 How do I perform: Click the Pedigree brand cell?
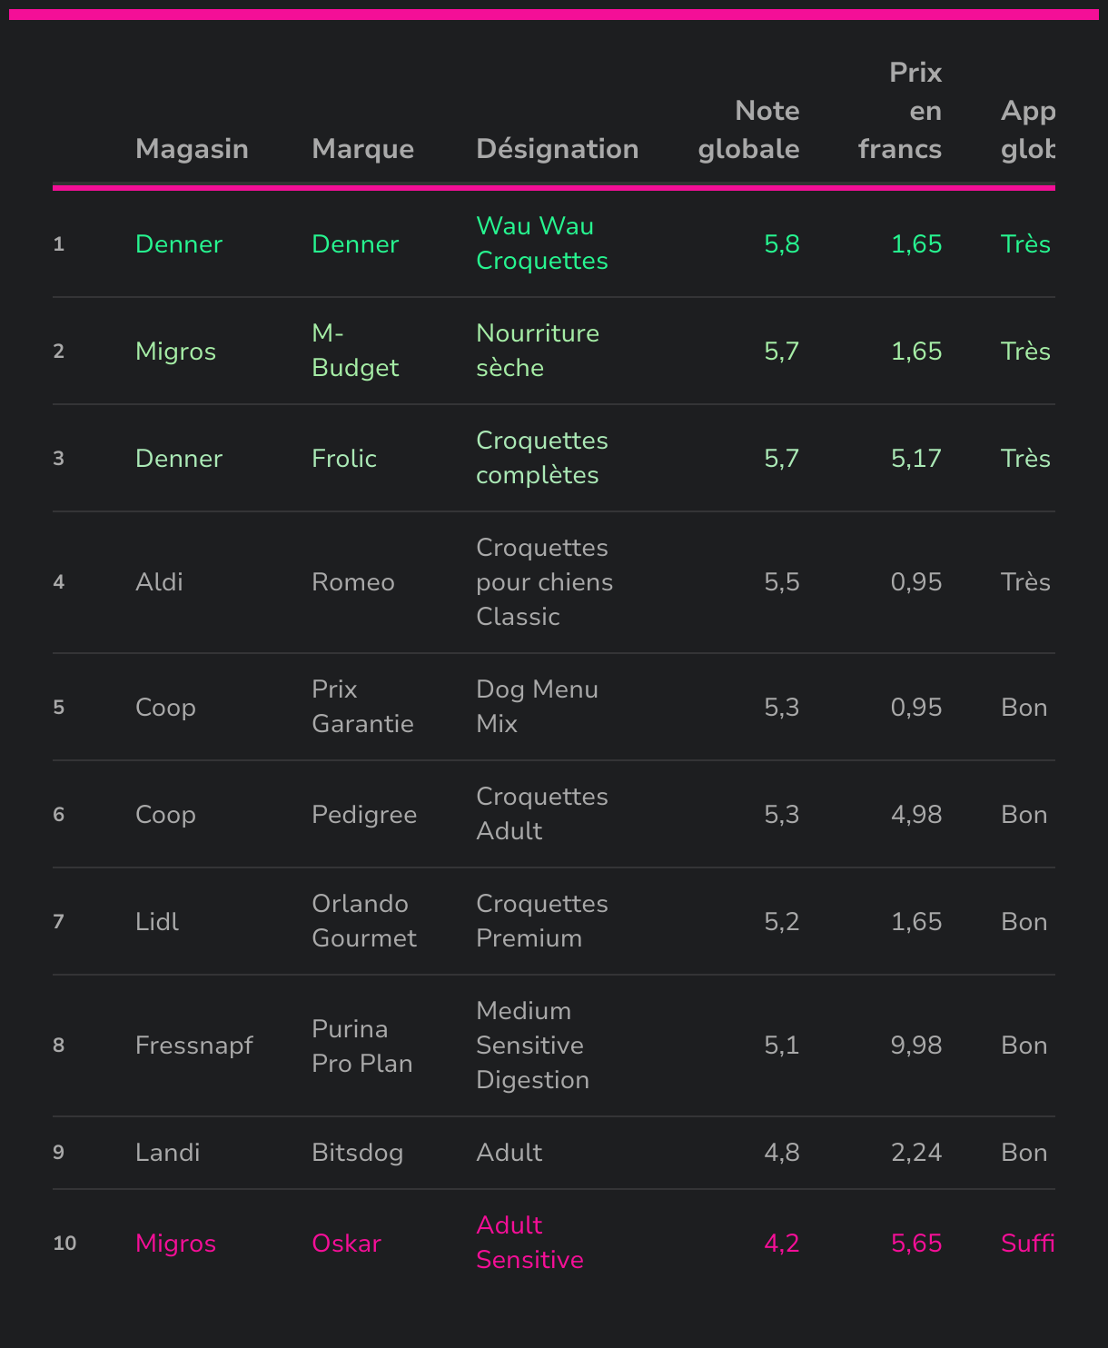364,814
